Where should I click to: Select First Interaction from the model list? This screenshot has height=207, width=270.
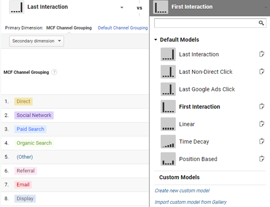coord(199,106)
